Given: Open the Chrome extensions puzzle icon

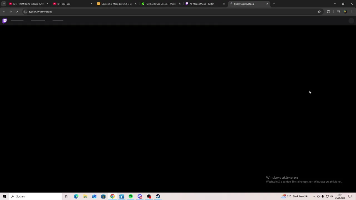Looking at the screenshot, I should (328, 12).
